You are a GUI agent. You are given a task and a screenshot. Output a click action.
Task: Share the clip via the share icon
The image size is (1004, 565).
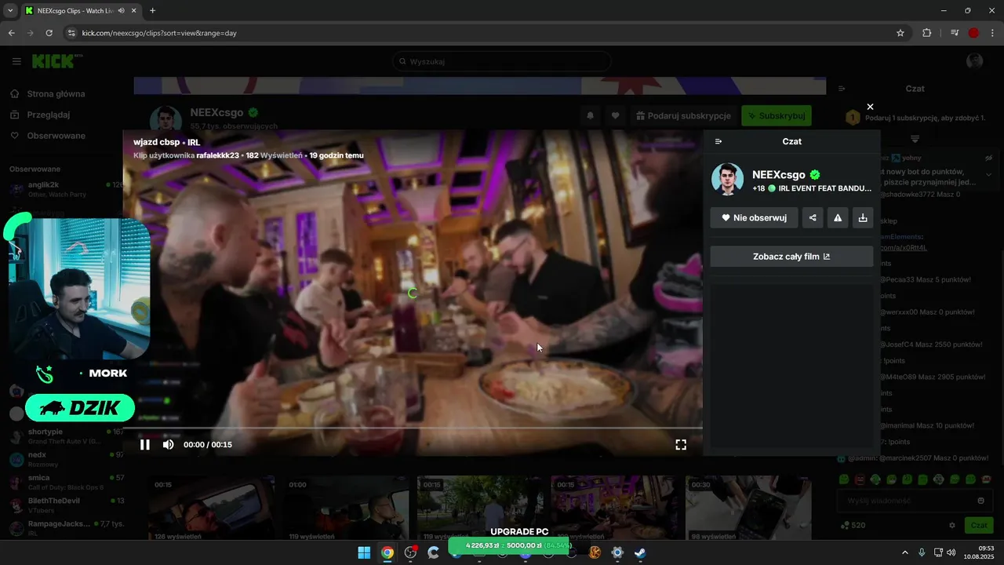pyautogui.click(x=813, y=218)
